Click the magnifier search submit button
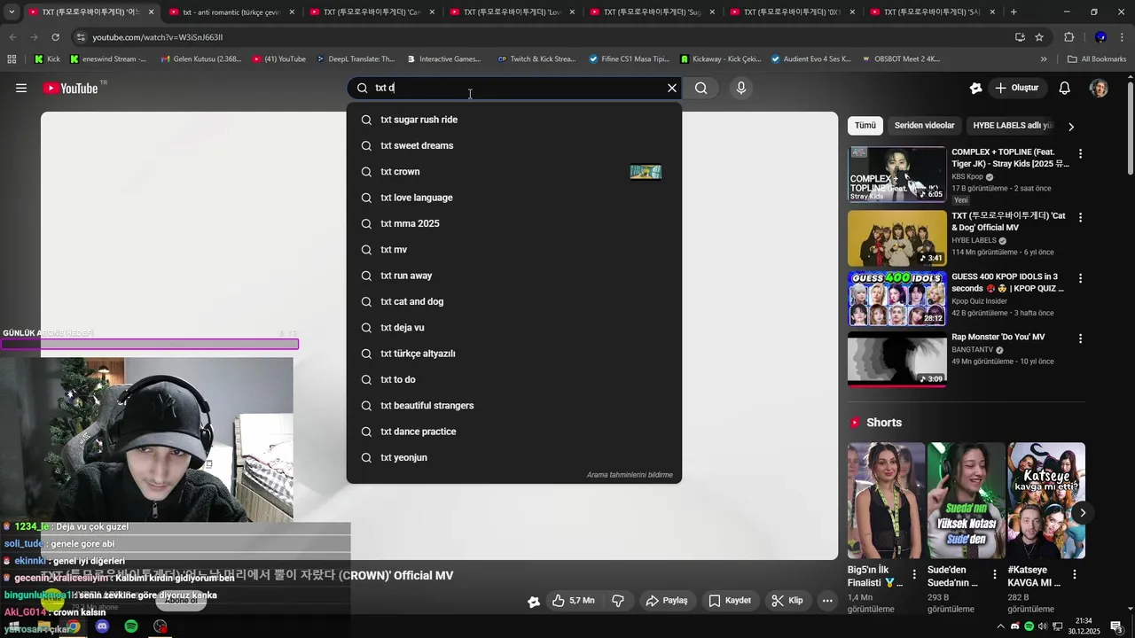The height and width of the screenshot is (638, 1135). 701,88
